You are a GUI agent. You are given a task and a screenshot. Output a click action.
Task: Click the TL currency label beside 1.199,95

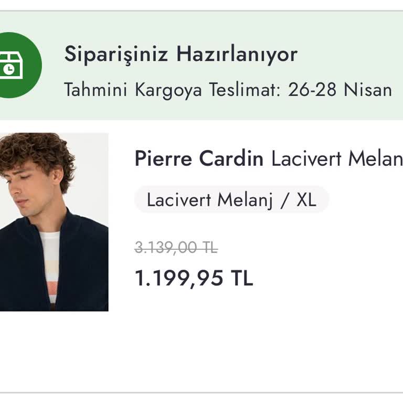pos(242,278)
